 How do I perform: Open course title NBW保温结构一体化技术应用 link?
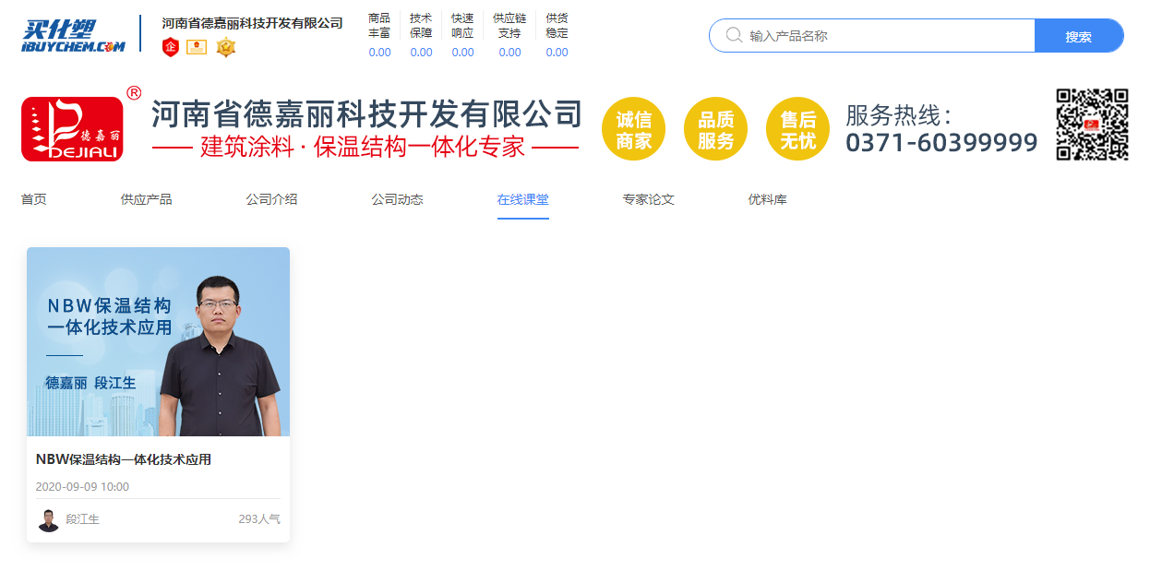[124, 459]
